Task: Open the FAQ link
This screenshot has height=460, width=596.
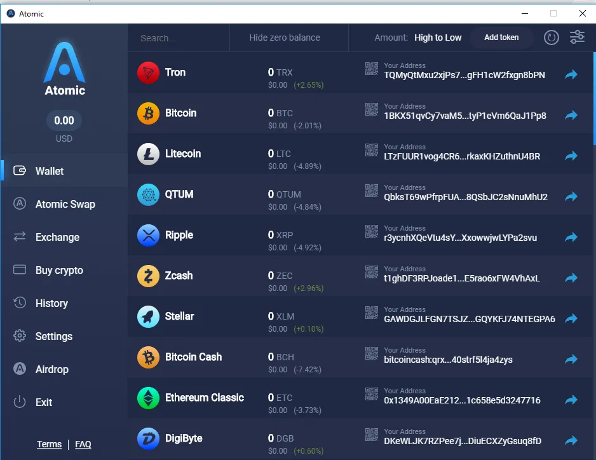Action: coord(83,444)
